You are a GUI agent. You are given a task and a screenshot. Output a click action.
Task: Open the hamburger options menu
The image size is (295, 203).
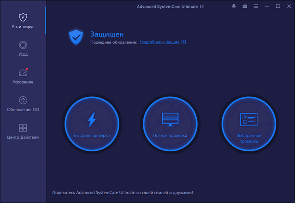click(256, 6)
